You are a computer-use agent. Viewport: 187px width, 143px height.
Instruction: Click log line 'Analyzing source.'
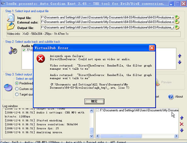coord(33,132)
